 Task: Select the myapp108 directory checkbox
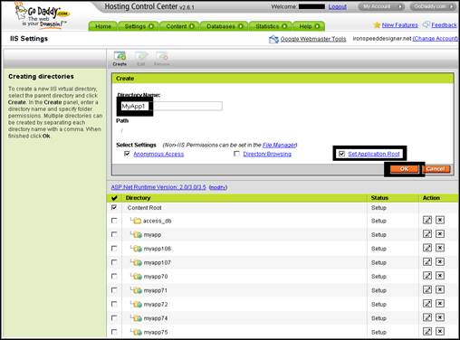114,249
